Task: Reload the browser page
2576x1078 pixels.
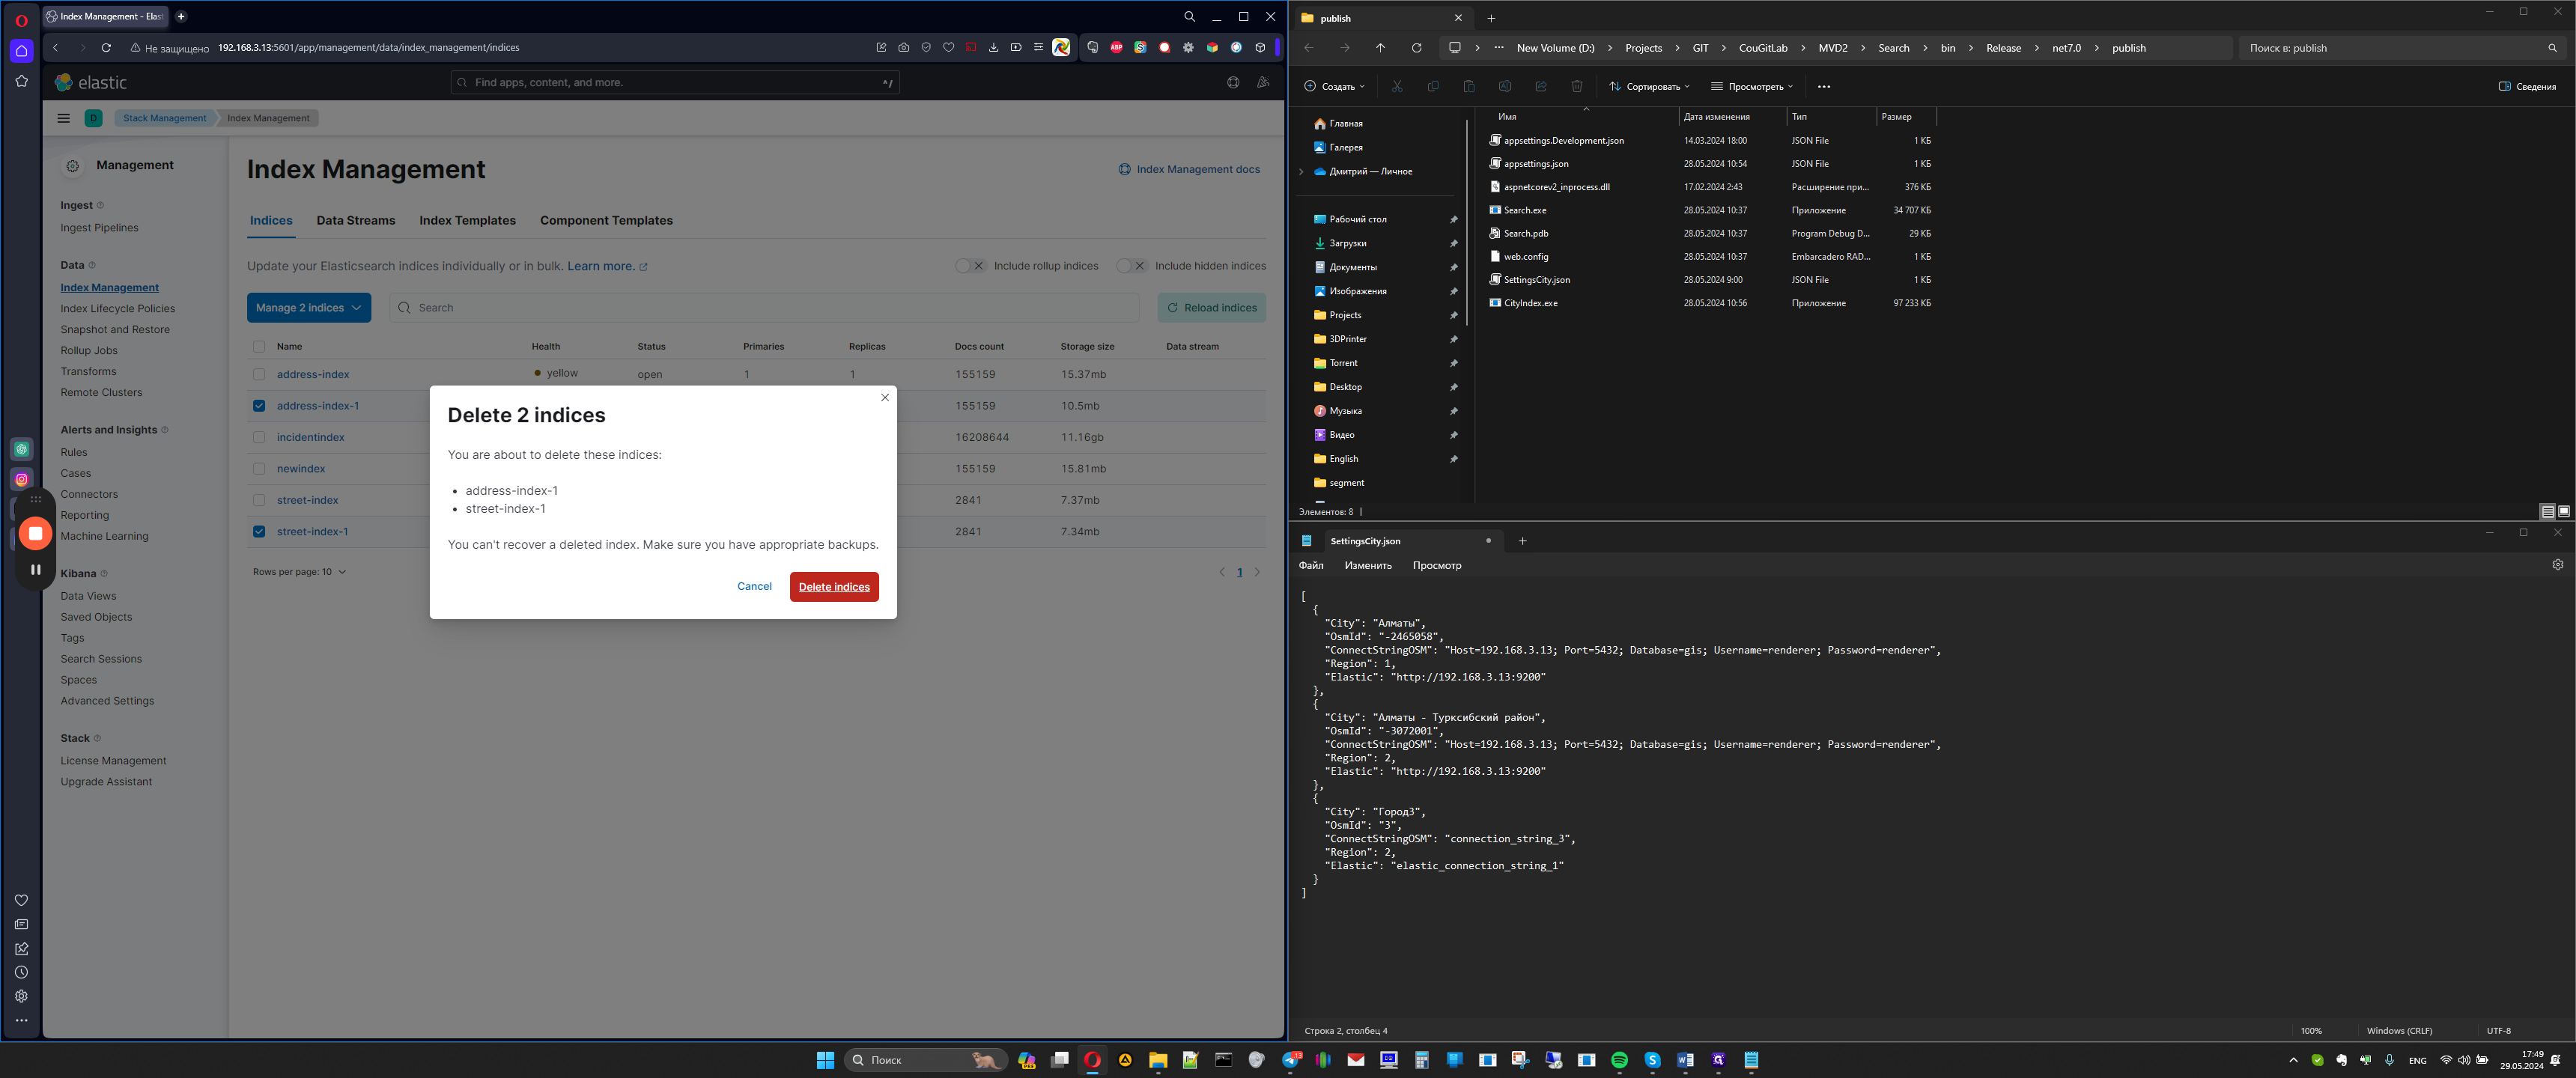Action: pyautogui.click(x=106, y=48)
